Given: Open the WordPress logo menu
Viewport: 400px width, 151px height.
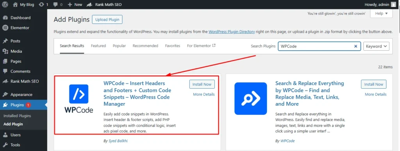Looking at the screenshot, I should point(5,4).
